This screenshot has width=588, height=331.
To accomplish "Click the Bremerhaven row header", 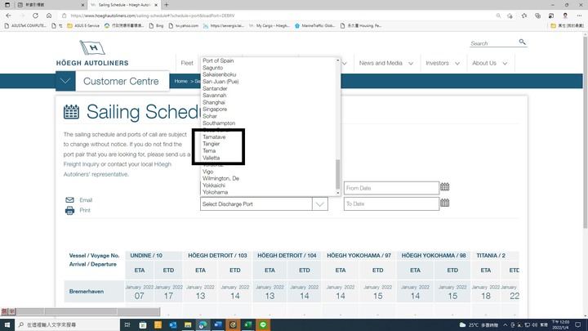I will pyautogui.click(x=94, y=291).
